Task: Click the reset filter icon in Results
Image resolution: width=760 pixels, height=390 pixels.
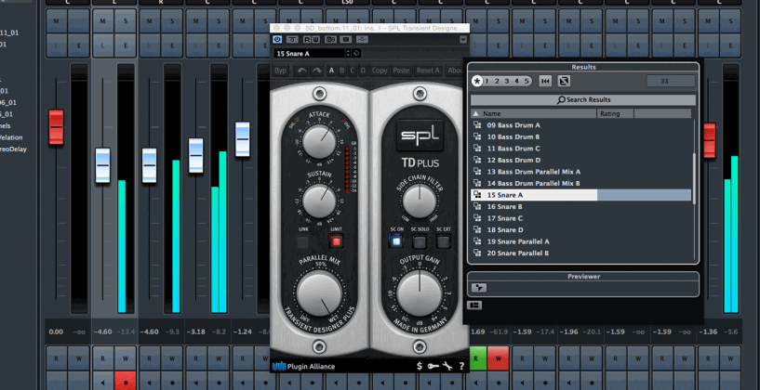Action: tap(545, 82)
